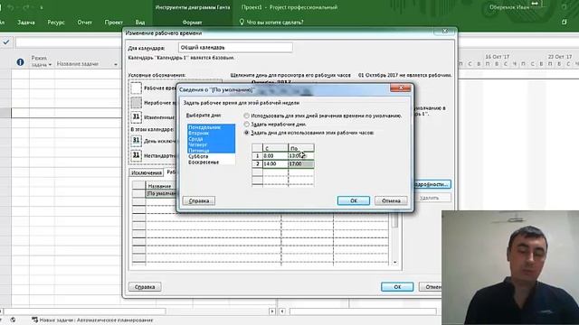Click the checkmark icon left of the entry bar
The width and height of the screenshot is (579, 325).
(6, 42)
